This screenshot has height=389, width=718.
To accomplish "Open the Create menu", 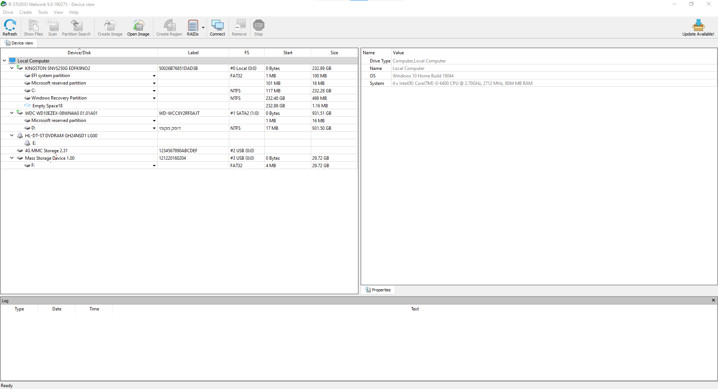I will click(25, 12).
